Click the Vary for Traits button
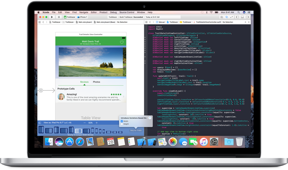 136,130
